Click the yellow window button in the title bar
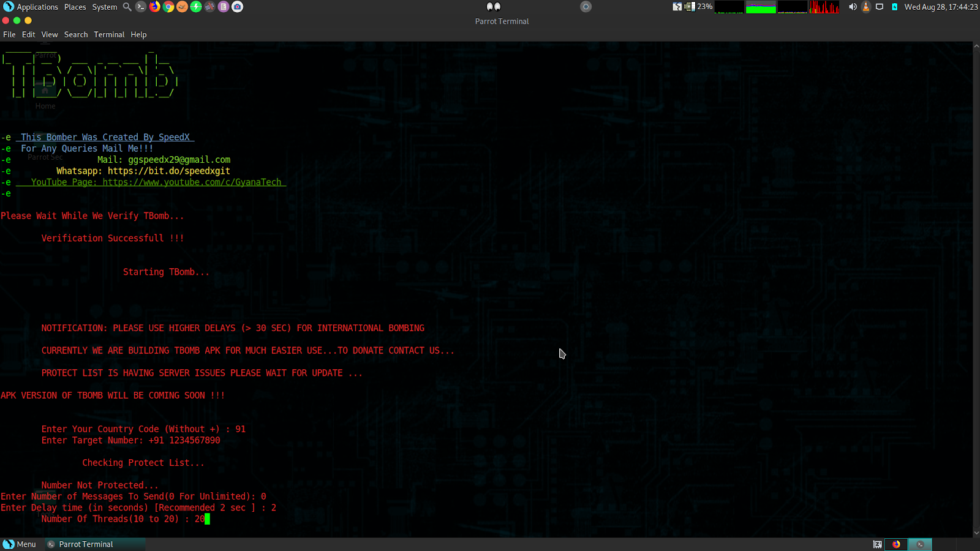This screenshot has width=980, height=551. (28, 20)
